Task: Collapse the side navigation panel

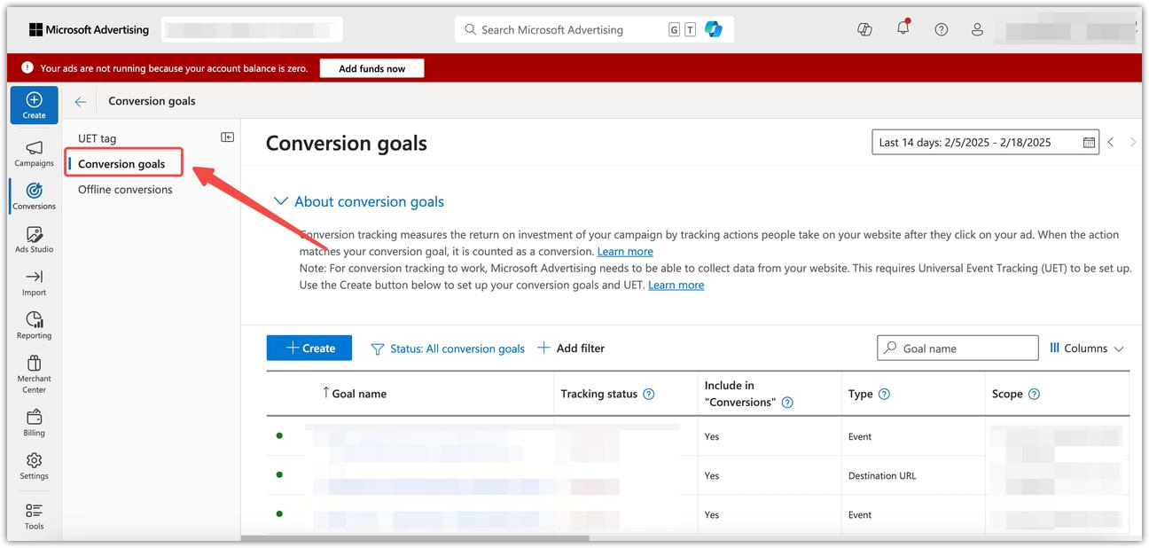Action: point(227,137)
